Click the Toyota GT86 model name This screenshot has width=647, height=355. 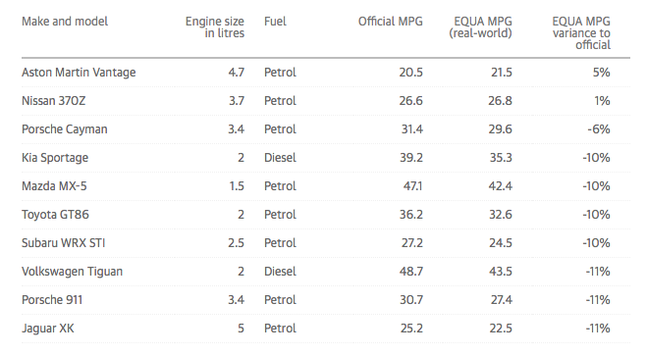tap(55, 215)
